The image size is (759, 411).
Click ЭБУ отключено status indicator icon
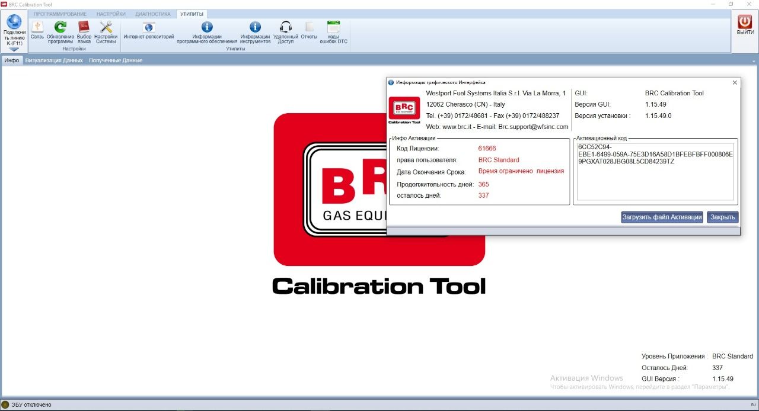coord(5,405)
